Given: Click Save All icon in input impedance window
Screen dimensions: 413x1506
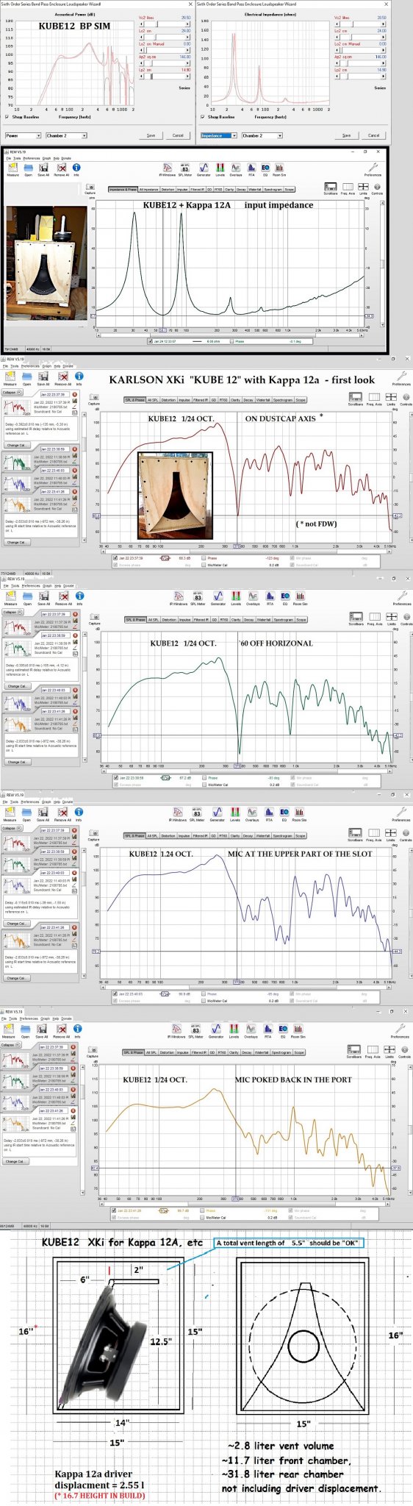Looking at the screenshot, I should pos(43,169).
